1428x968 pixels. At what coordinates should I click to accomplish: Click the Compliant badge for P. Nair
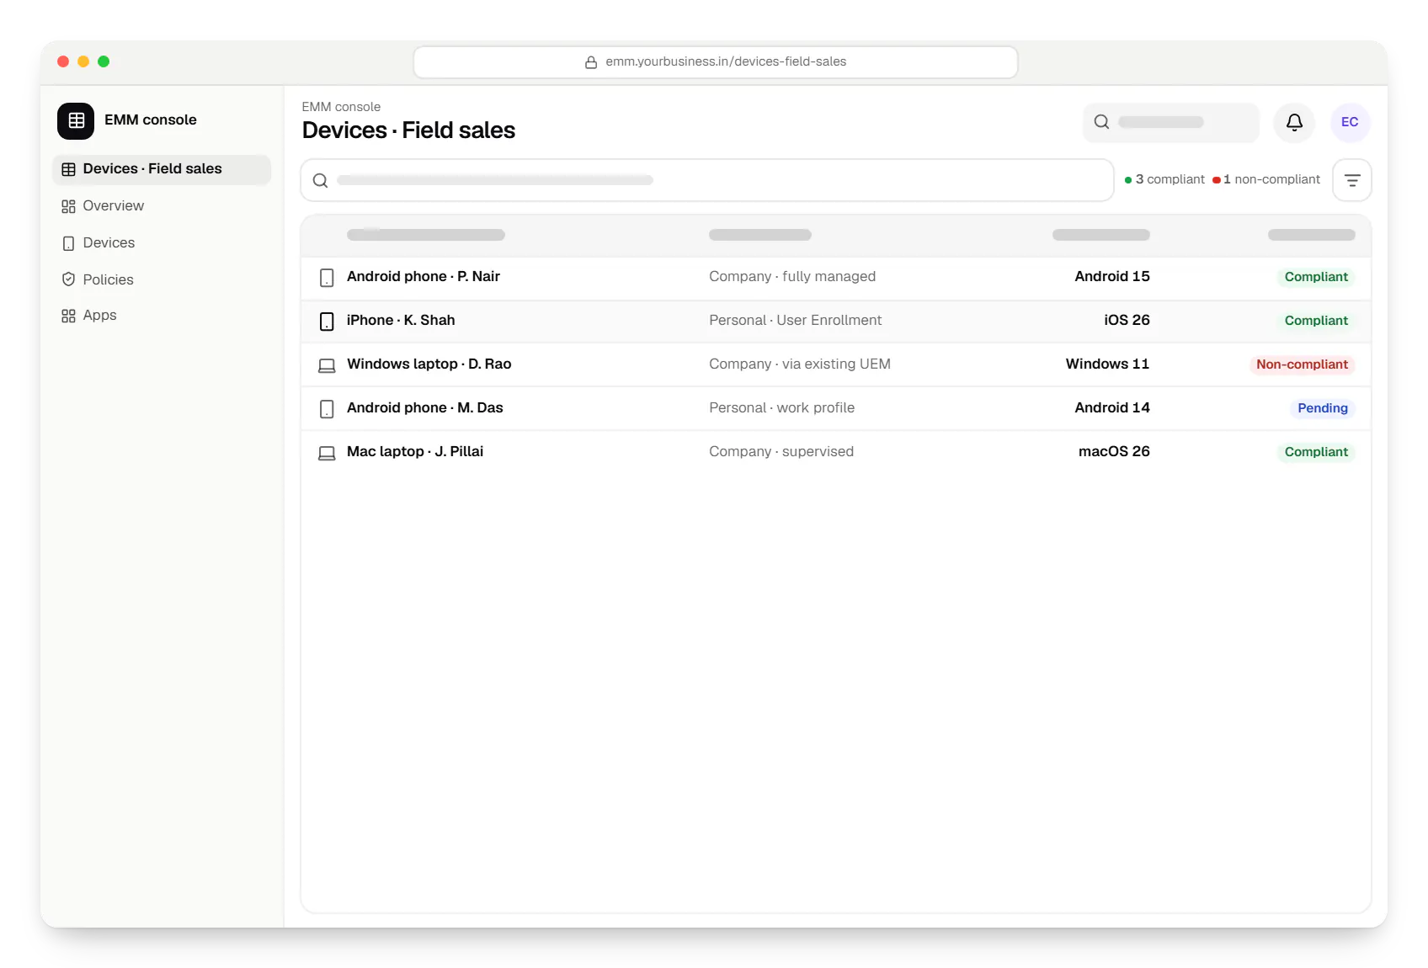tap(1316, 277)
